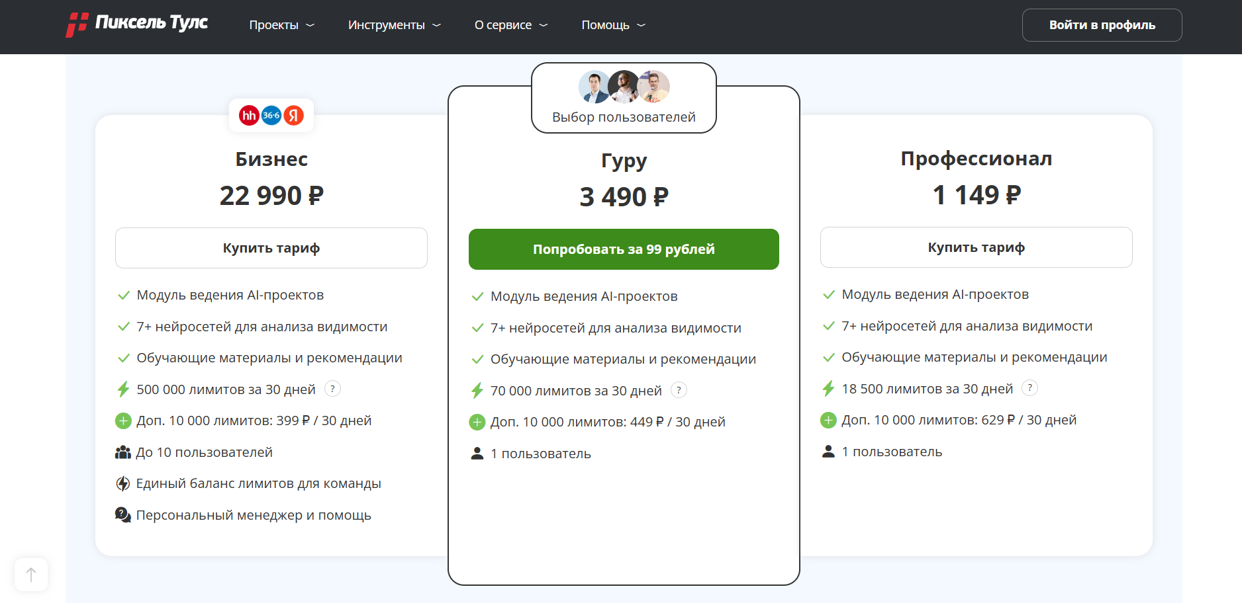This screenshot has height=603, width=1242.
Task: Click the 36.6 logo on Бизнес badge
Action: [x=271, y=116]
